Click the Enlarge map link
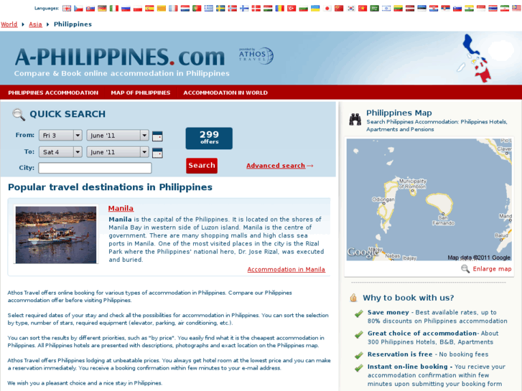The width and height of the screenshot is (522, 391). pyautogui.click(x=492, y=269)
